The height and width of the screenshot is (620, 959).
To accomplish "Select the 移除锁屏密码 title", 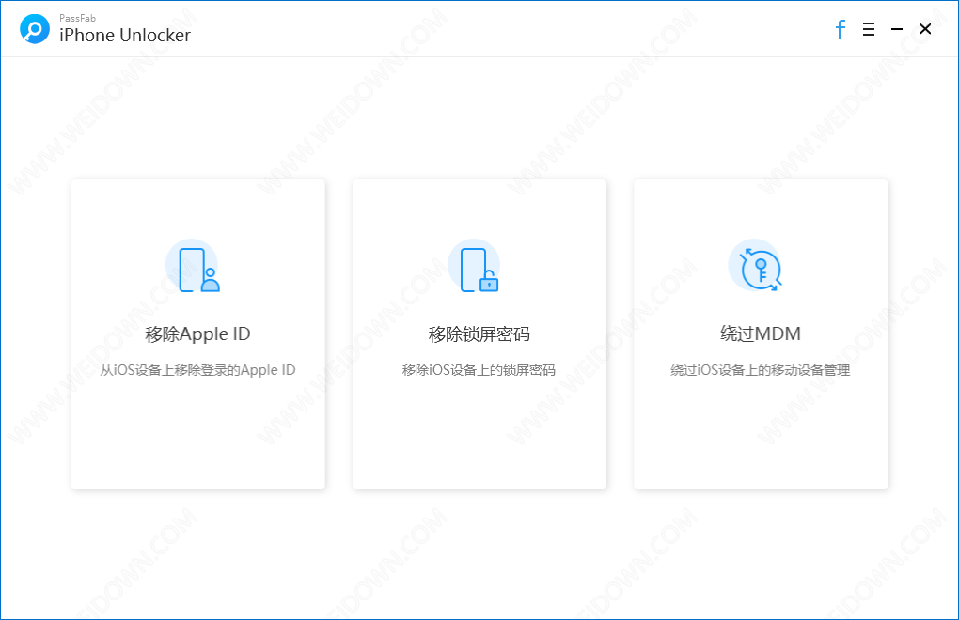I will [479, 334].
